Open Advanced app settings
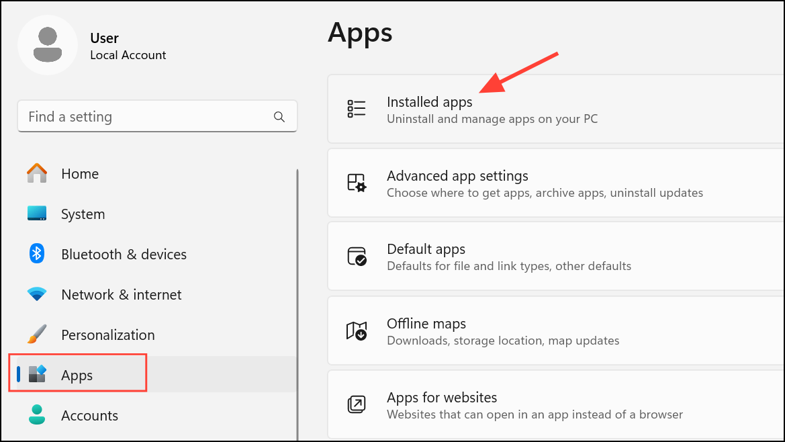 click(x=537, y=182)
